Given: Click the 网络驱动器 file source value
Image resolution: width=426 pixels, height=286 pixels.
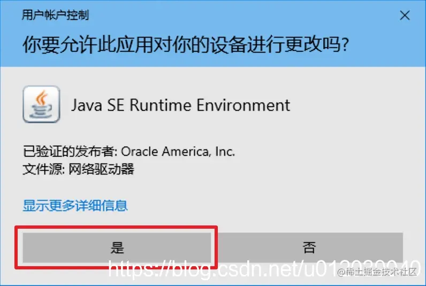Looking at the screenshot, I should (101, 169).
